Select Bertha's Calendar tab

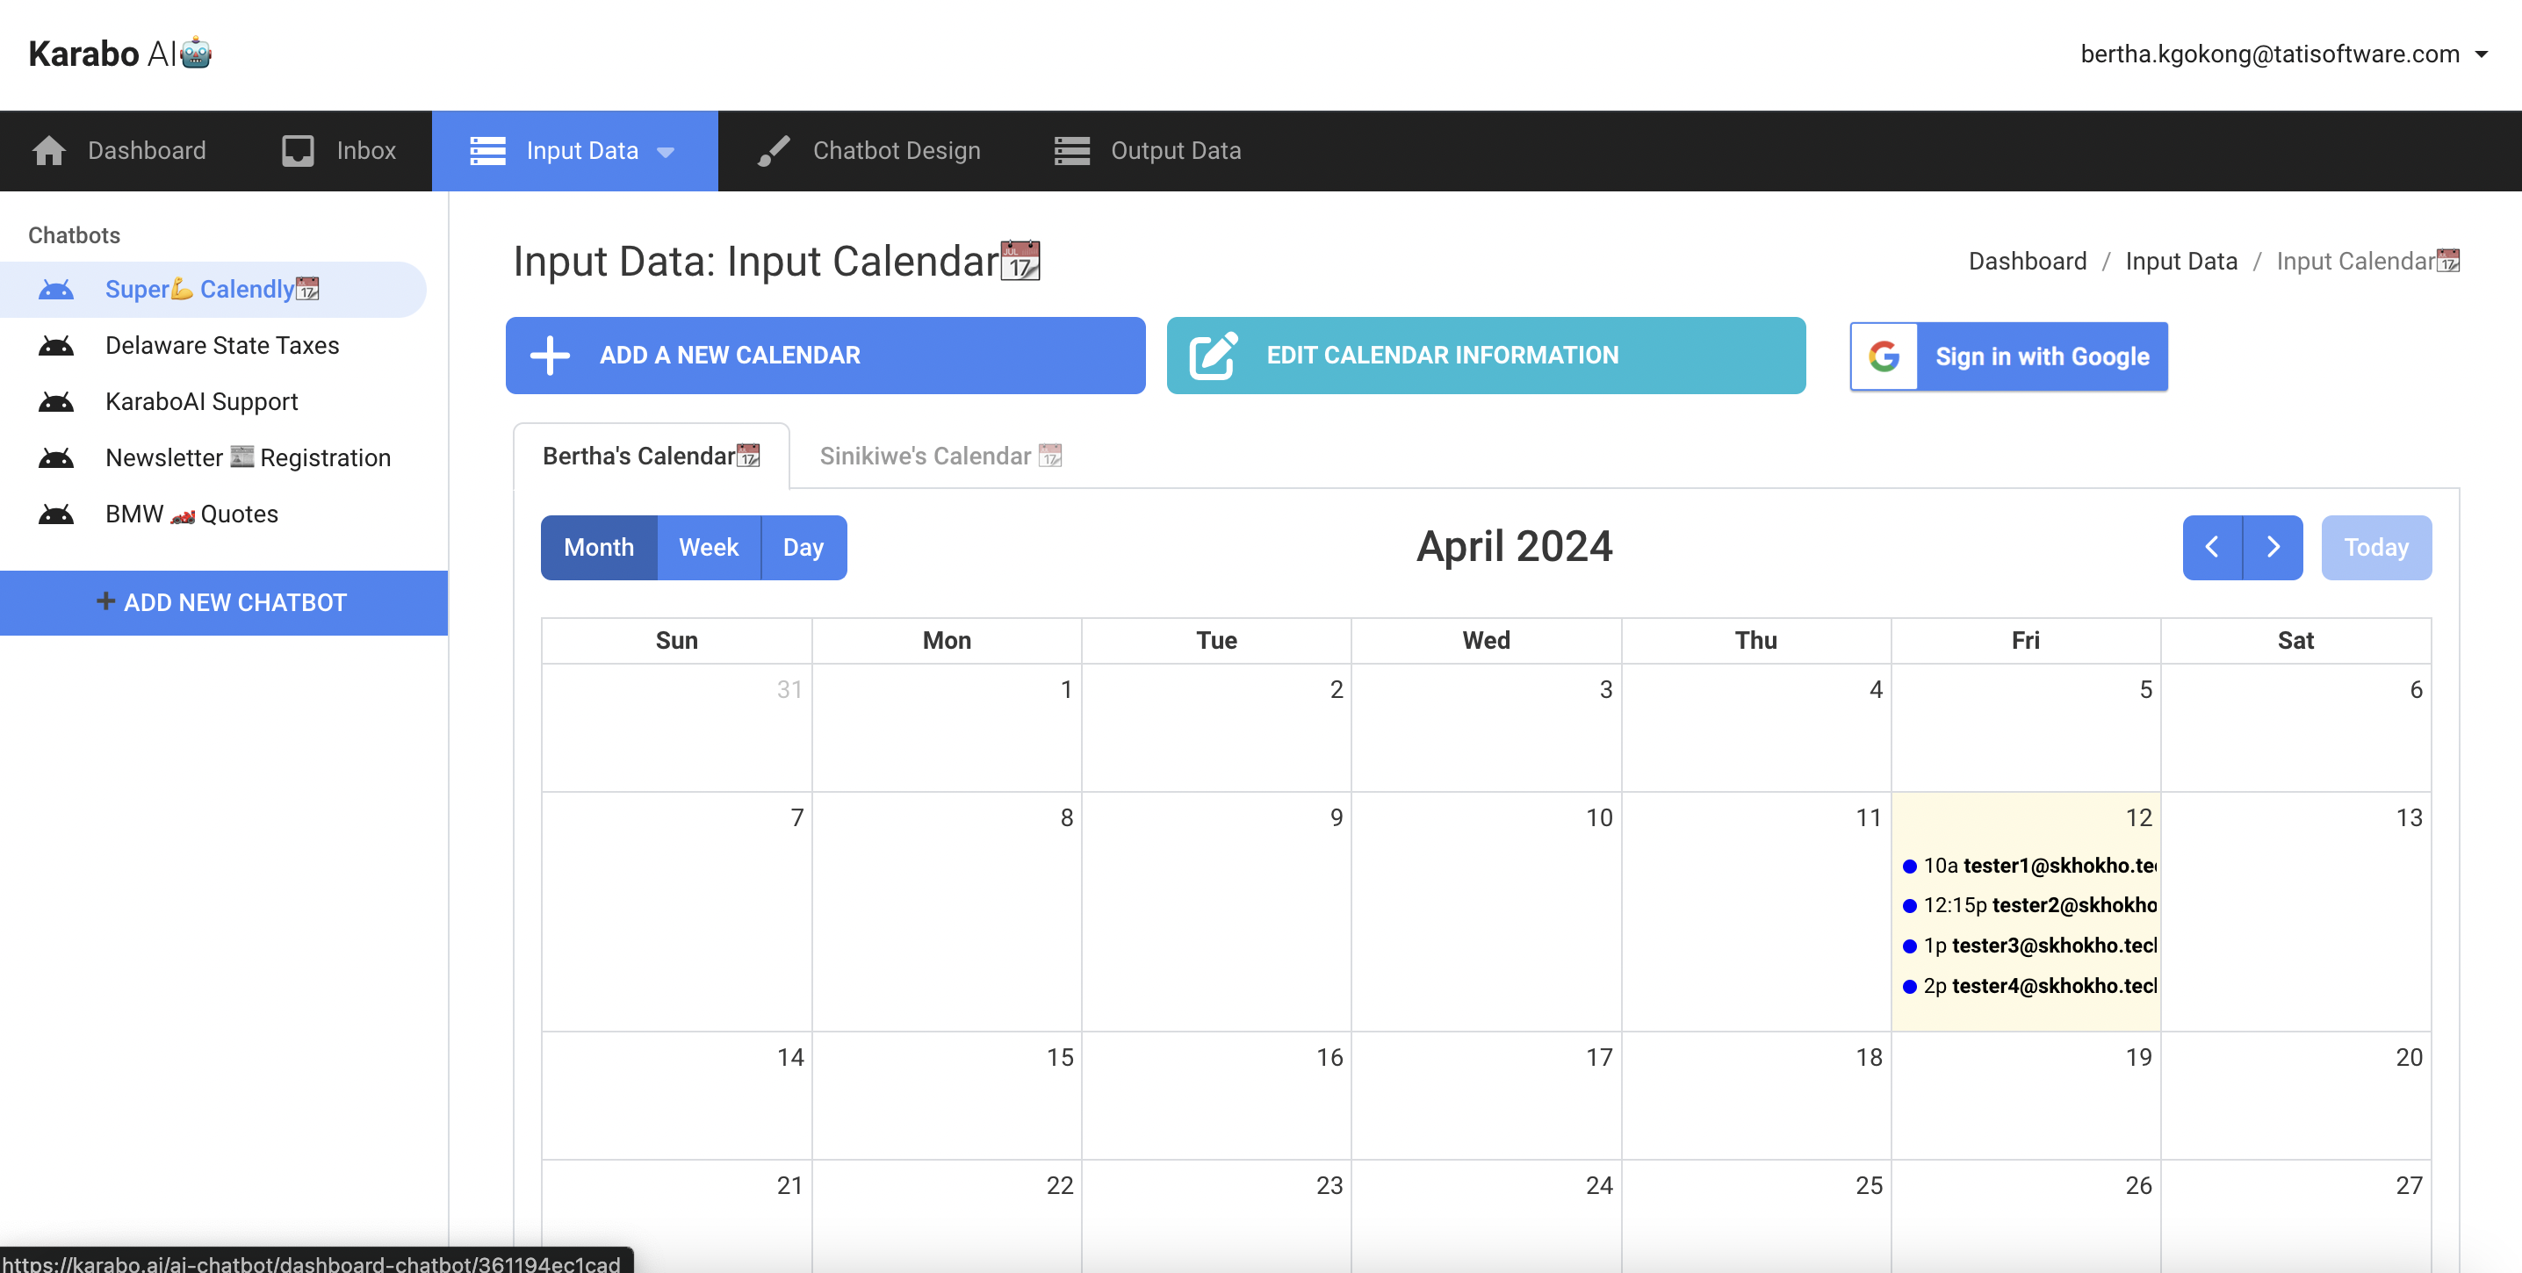(650, 456)
